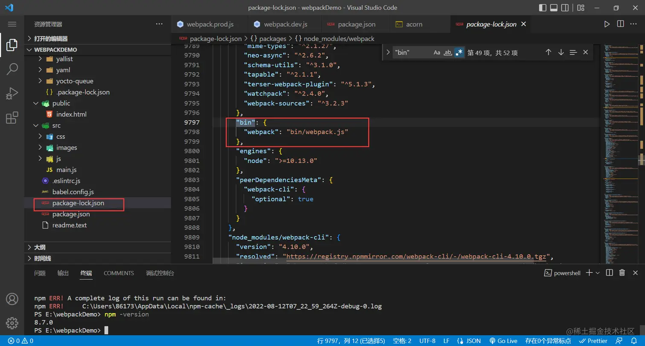Switch to webpack.prod.js tab
Viewport: 645px width, 346px height.
pos(209,24)
